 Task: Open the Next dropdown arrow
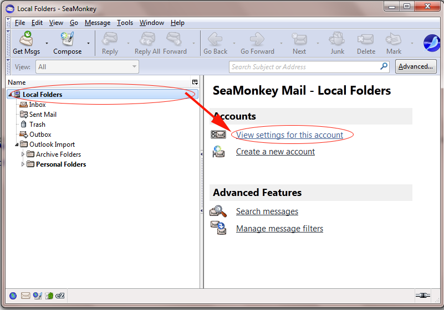(x=318, y=43)
